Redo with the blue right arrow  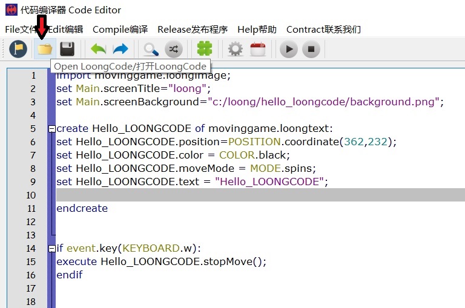(x=120, y=49)
